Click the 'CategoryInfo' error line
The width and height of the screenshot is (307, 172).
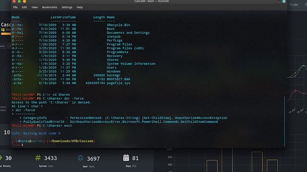coord(123,118)
